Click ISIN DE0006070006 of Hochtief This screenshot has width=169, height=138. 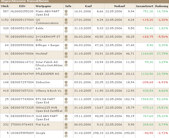[x=22, y=53]
